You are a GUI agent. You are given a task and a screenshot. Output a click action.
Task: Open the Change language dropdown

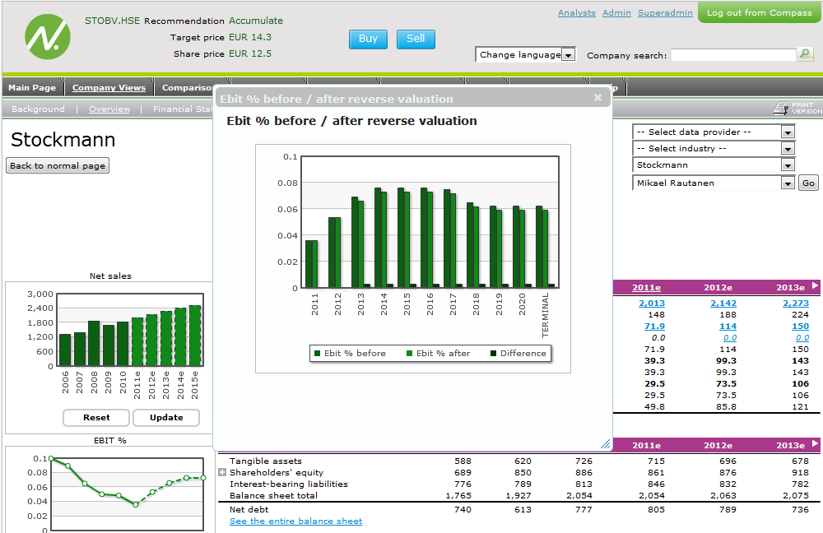pos(525,54)
